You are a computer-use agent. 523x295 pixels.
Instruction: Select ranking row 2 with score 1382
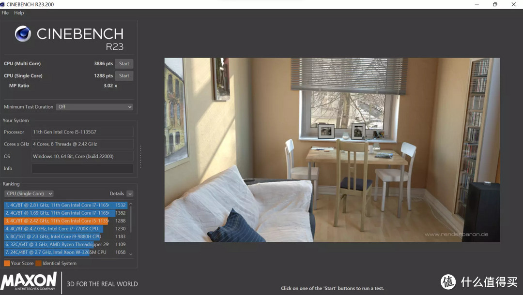tap(66, 213)
